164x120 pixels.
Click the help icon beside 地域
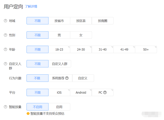(x=6, y=21)
